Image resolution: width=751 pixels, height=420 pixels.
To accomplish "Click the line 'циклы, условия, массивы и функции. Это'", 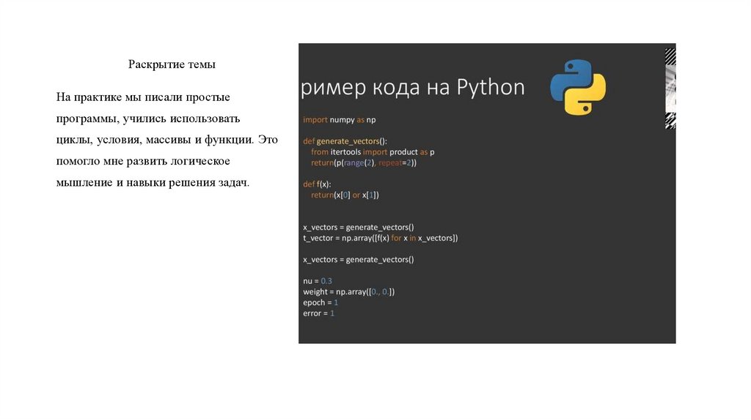I will [x=166, y=140].
